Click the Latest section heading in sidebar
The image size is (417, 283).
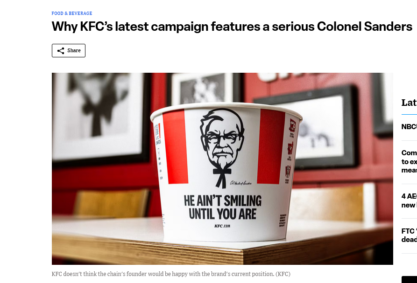[409, 103]
